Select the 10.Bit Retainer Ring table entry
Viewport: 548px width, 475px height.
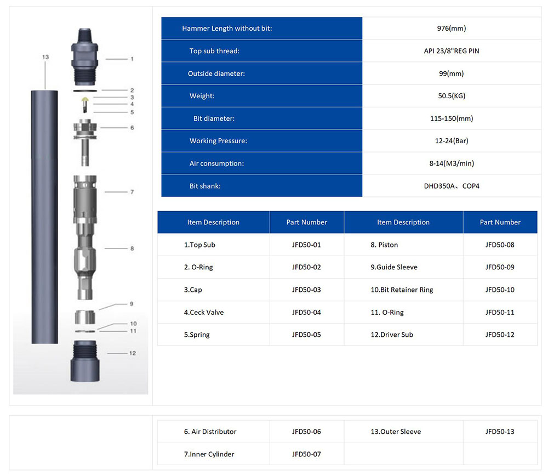click(x=402, y=290)
